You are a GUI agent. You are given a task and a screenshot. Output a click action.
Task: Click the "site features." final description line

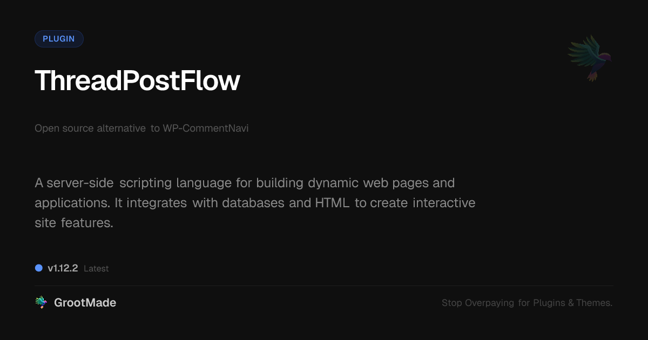[x=74, y=222]
